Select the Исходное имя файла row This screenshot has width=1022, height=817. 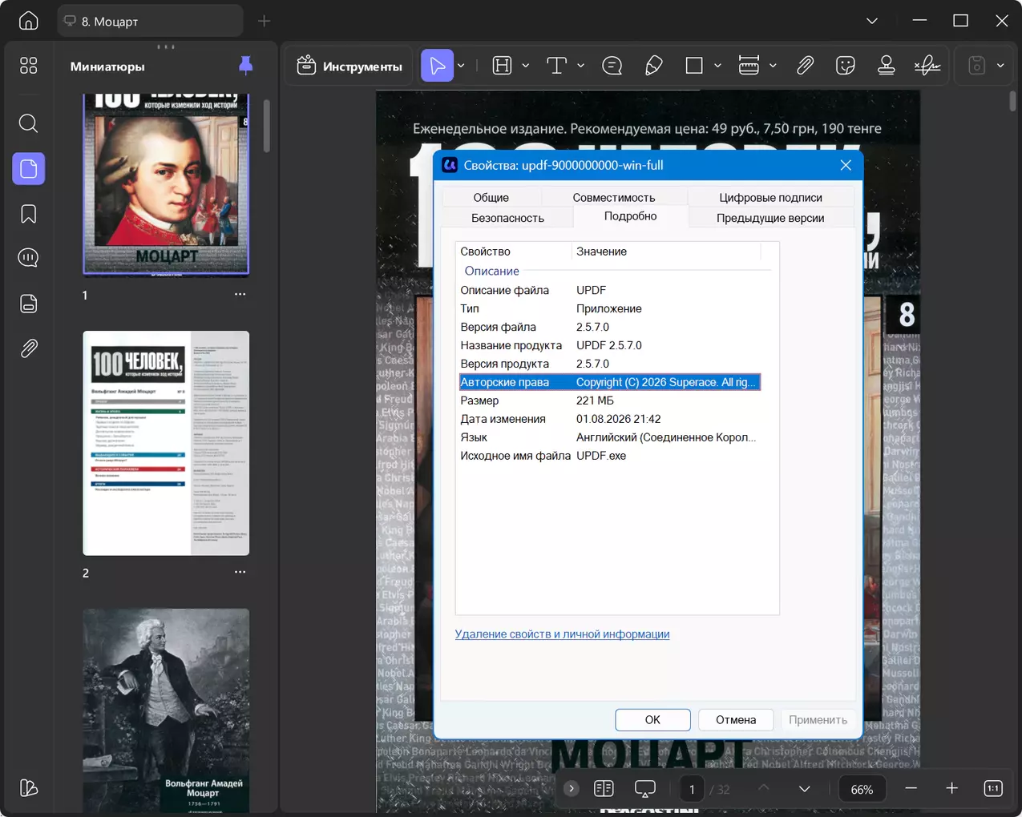coord(609,456)
